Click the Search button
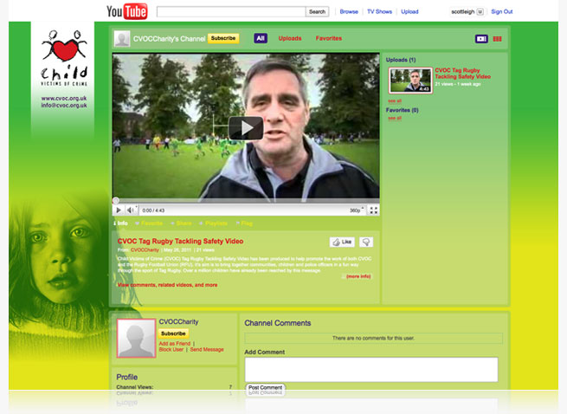The image size is (567, 414). coord(317,11)
